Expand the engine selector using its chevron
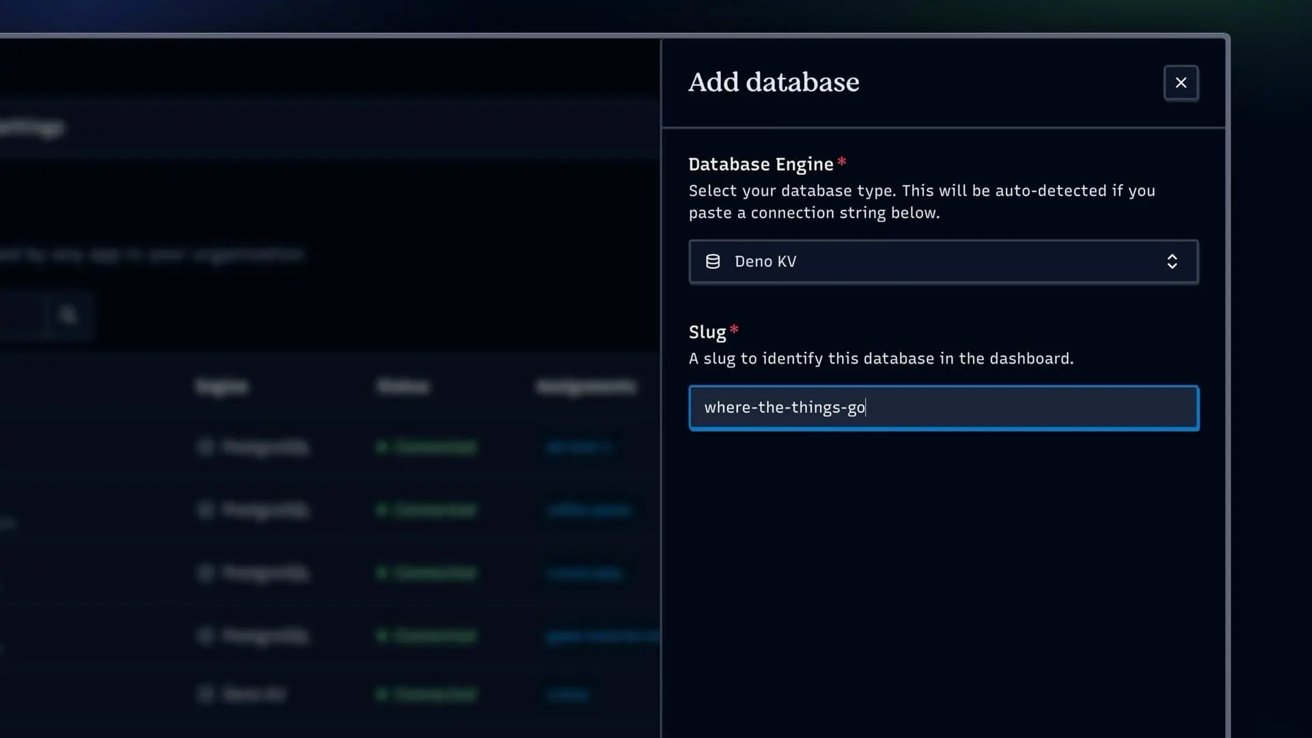The height and width of the screenshot is (738, 1312). [1173, 262]
